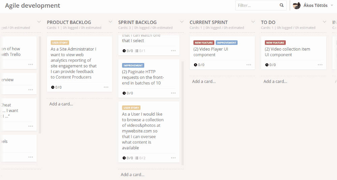Add a card to Current Sprint
The image size is (337, 180).
(x=204, y=81)
